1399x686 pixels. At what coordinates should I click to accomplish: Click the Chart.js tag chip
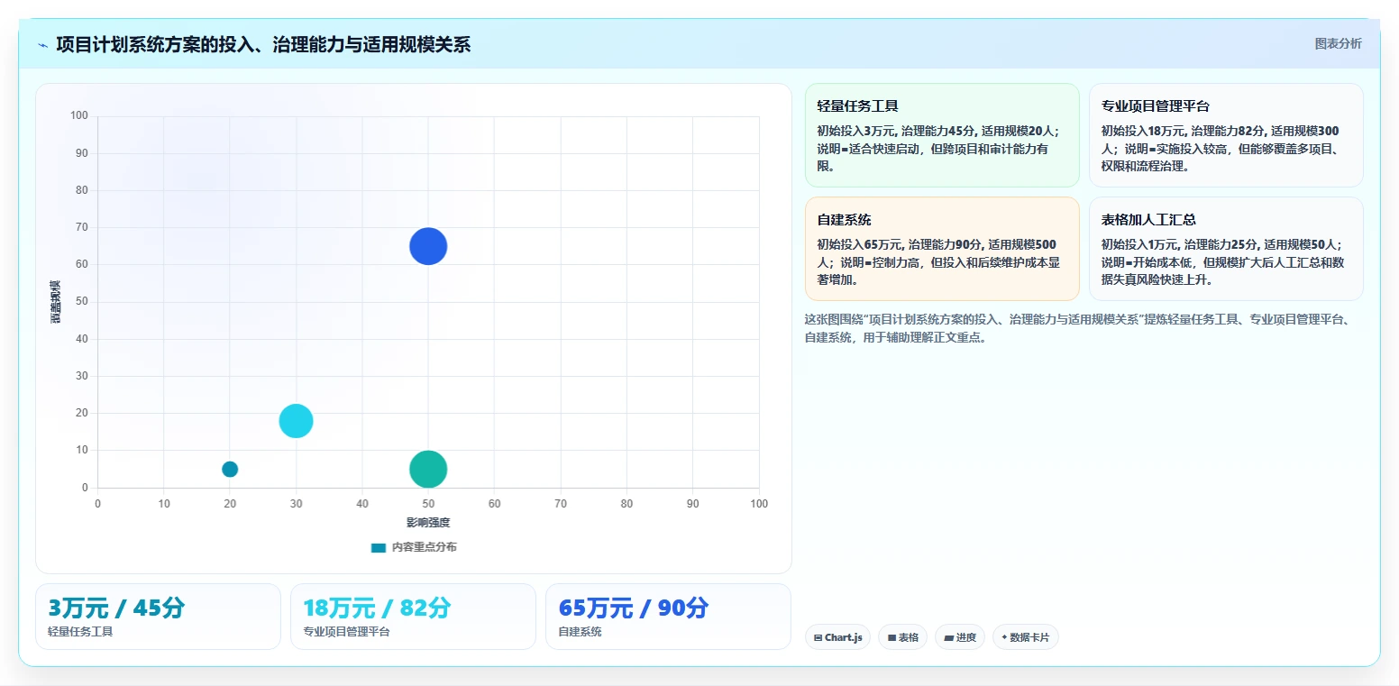point(837,637)
